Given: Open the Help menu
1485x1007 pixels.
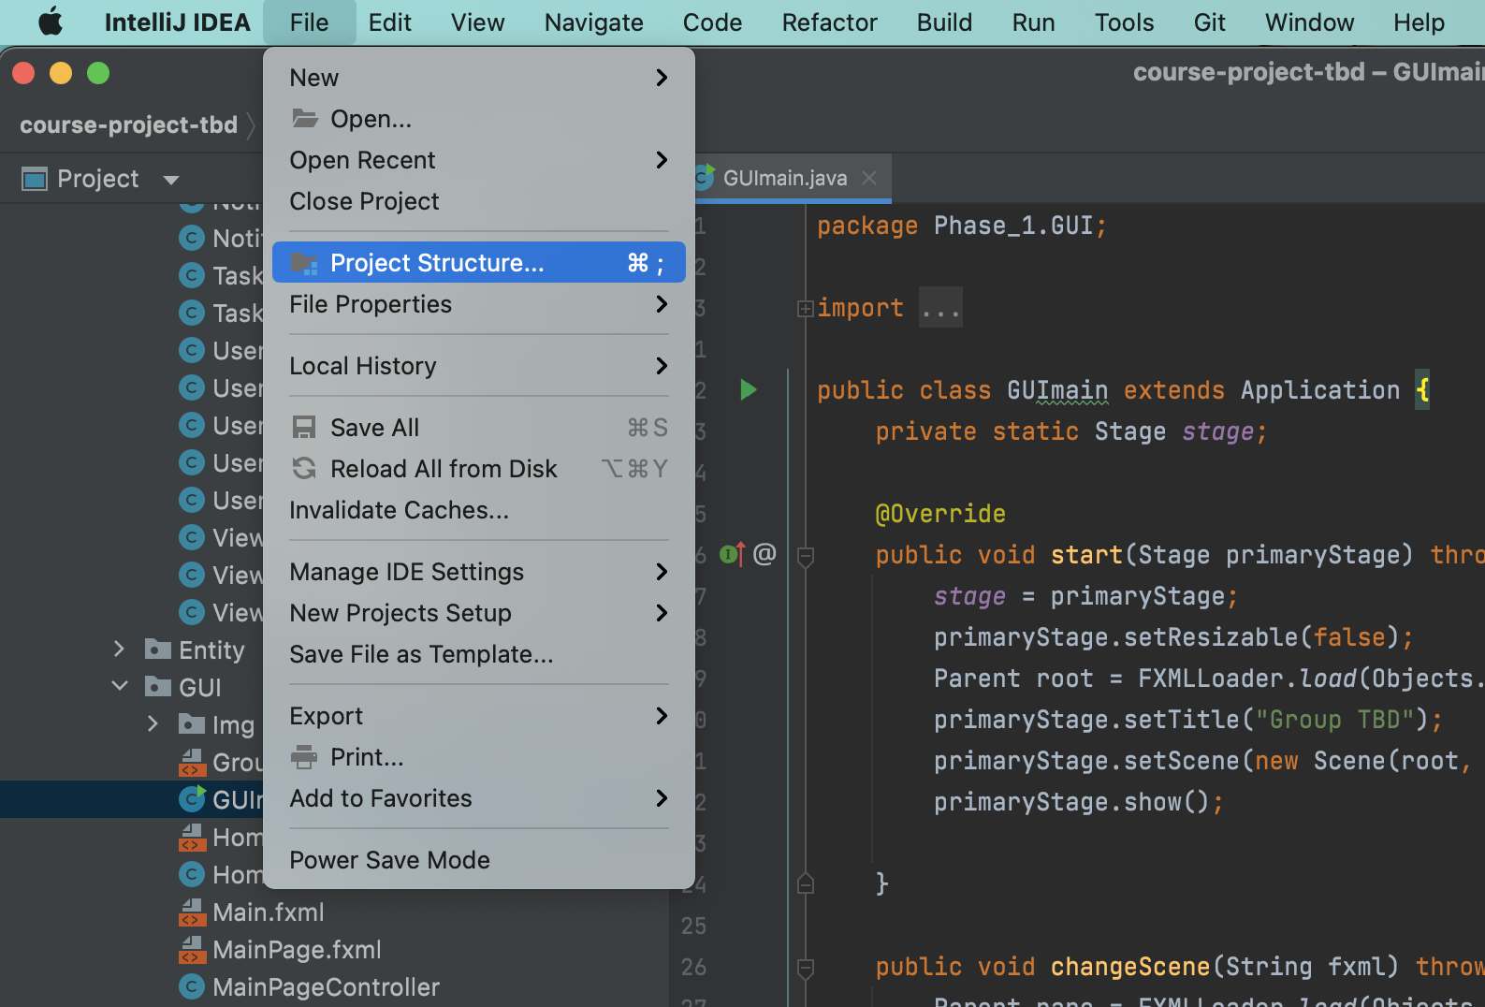Looking at the screenshot, I should (1419, 22).
